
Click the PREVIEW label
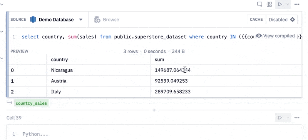[20, 51]
